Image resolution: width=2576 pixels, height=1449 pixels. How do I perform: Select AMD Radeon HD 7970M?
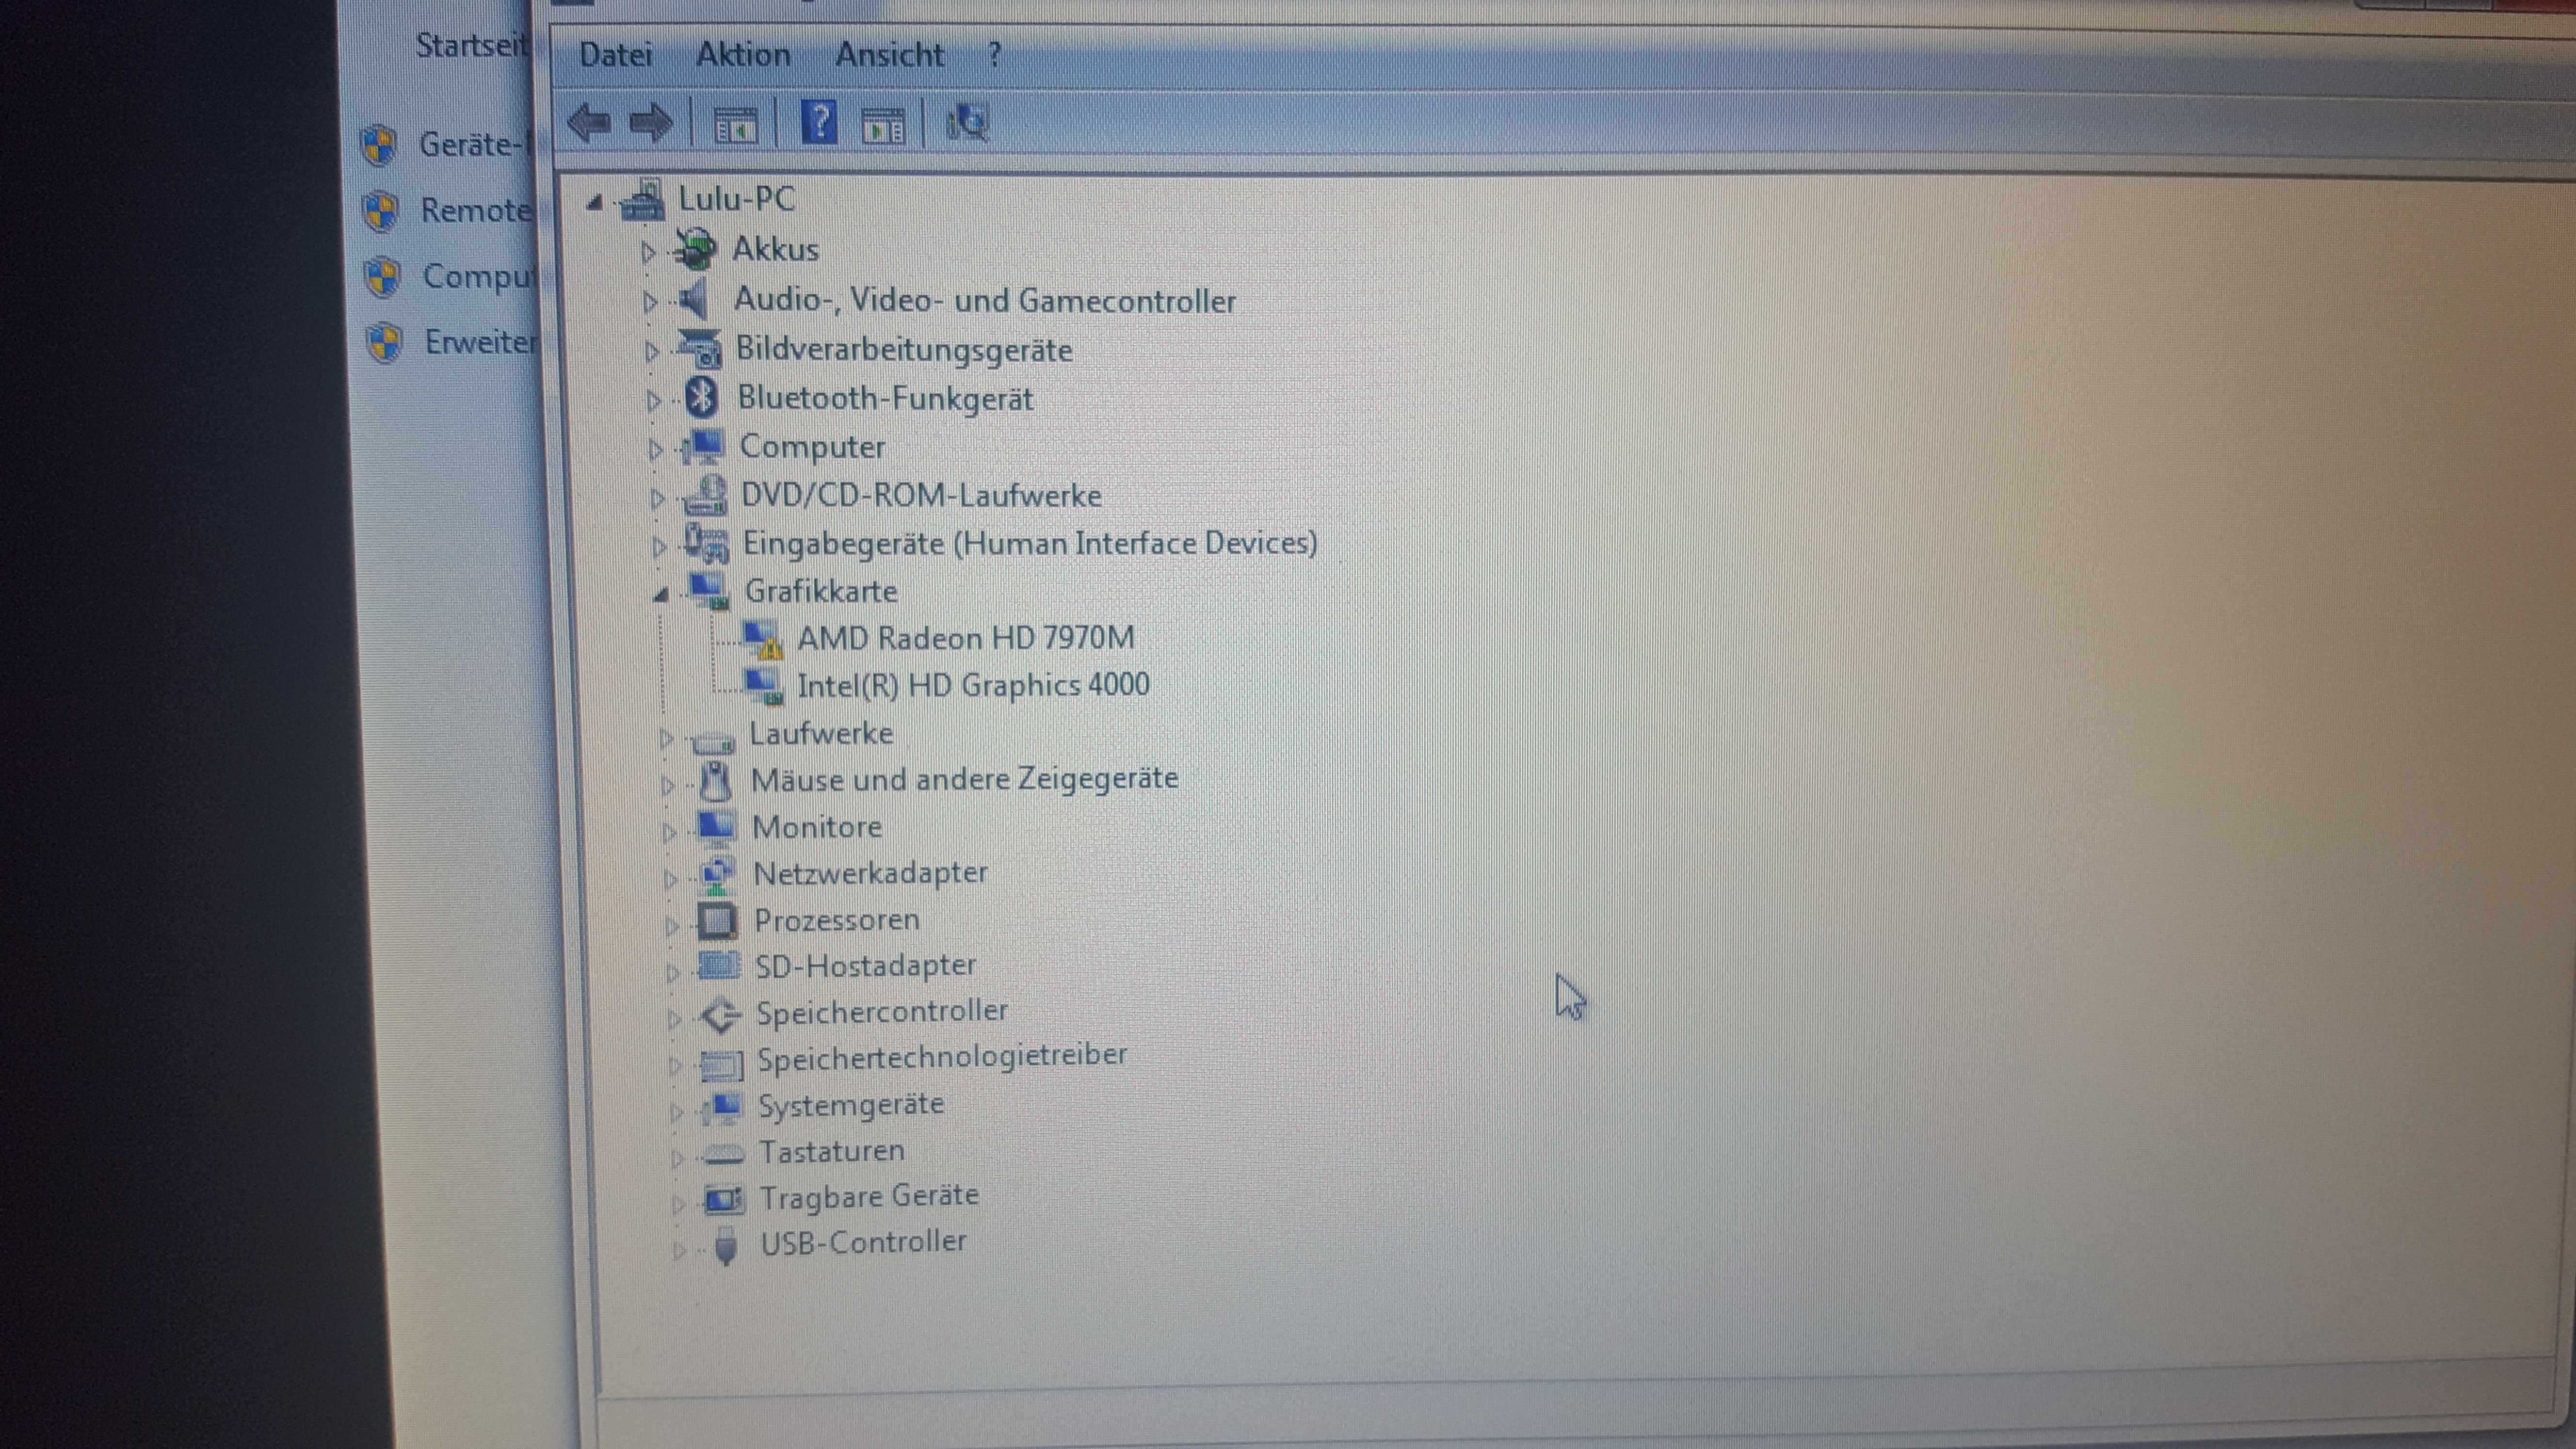tap(966, 638)
